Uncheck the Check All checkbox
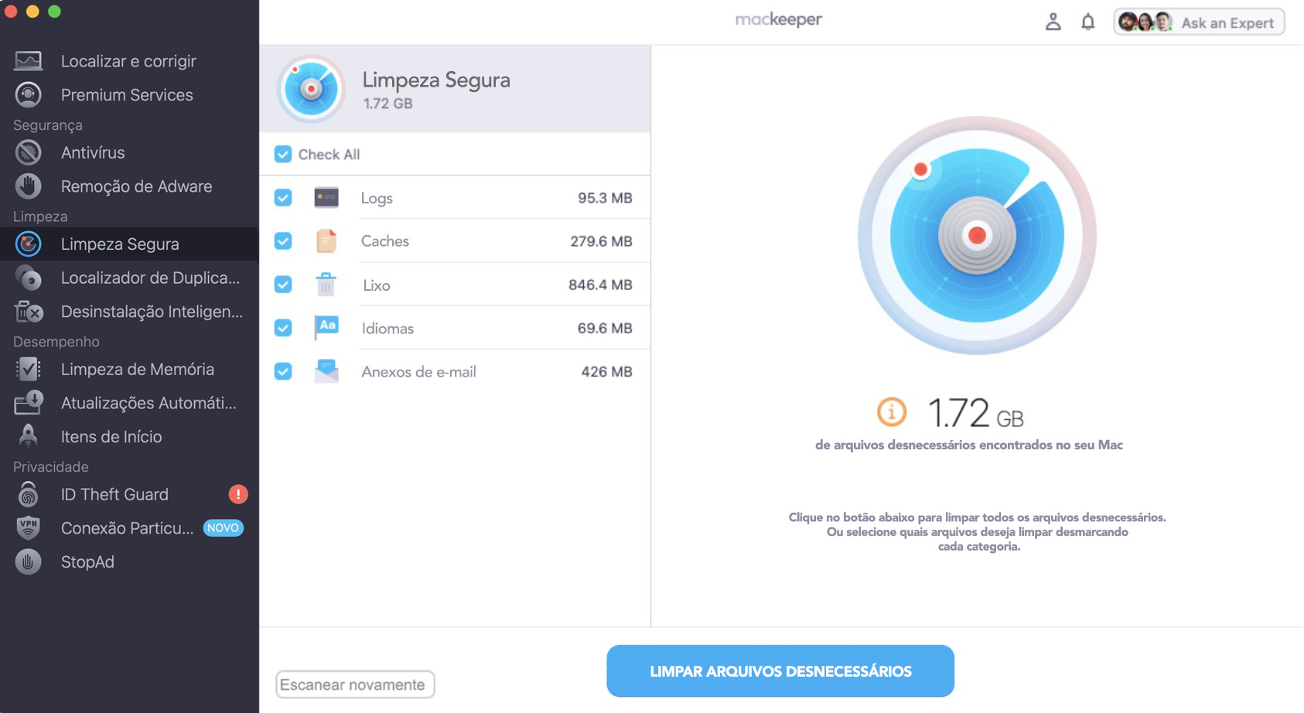The height and width of the screenshot is (713, 1304). [282, 154]
